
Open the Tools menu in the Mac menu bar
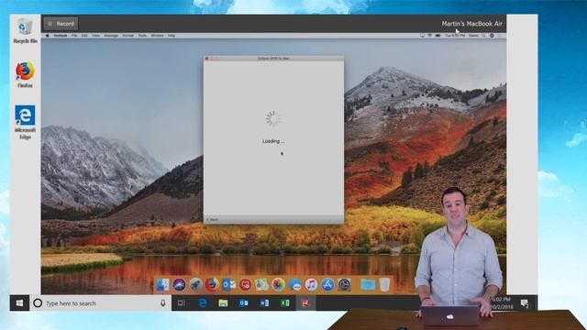pos(142,36)
